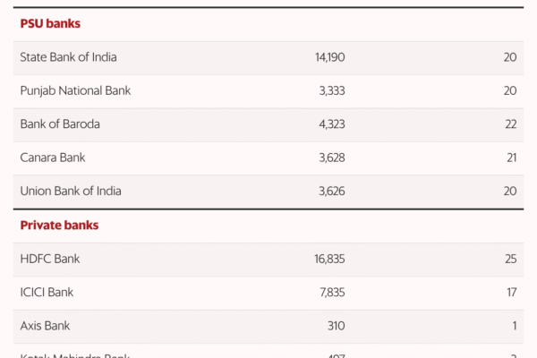Click the 3,626 figure
537x358 pixels.
(x=331, y=191)
